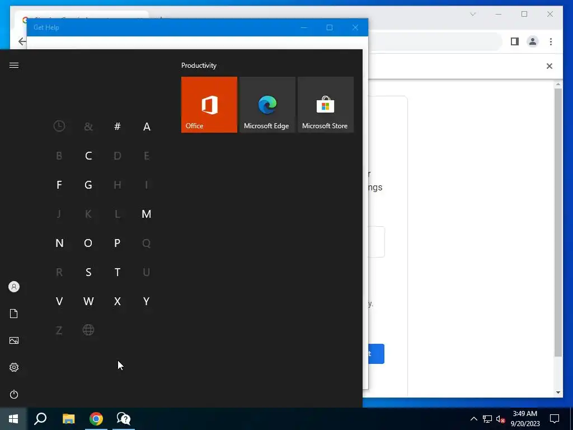Image resolution: width=573 pixels, height=430 pixels.
Task: Open the Office tile
Action: pyautogui.click(x=209, y=105)
